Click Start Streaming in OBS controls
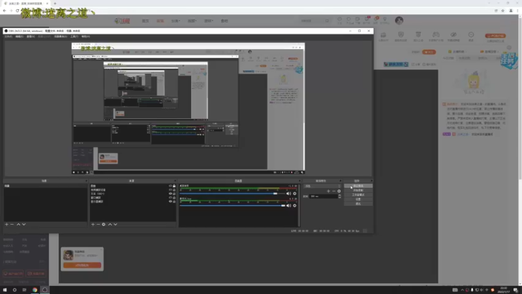The width and height of the screenshot is (522, 294). point(358,186)
